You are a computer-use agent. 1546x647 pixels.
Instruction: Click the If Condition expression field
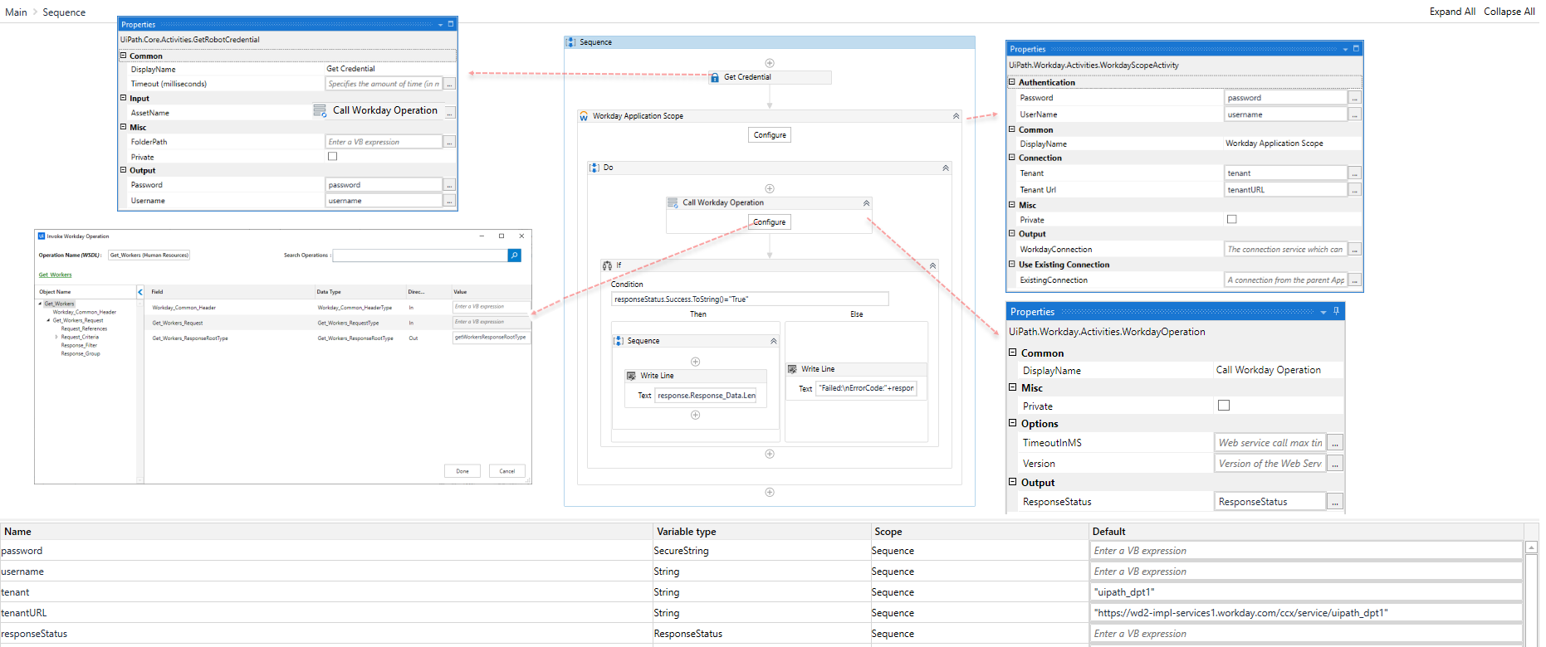tap(750, 299)
